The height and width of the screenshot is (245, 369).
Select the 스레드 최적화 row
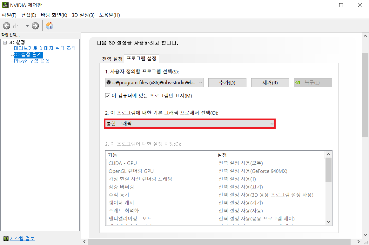(x=215, y=211)
